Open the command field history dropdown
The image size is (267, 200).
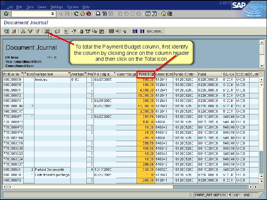click(x=53, y=14)
